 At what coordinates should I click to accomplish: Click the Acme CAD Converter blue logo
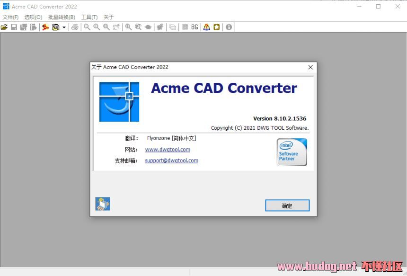click(x=119, y=102)
